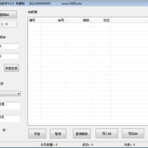Click the 我是... message text box
This screenshot has height=148, width=148.
click(10, 106)
